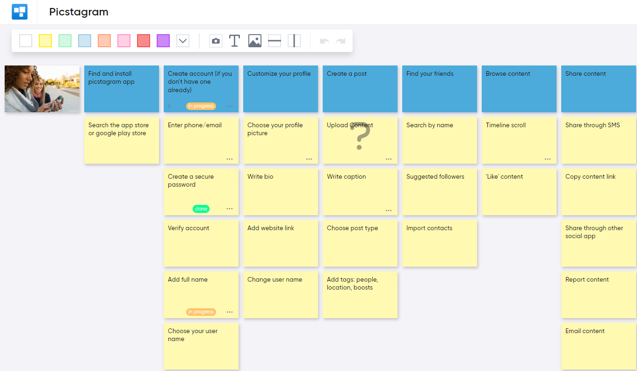Select the 'Add website link' note
Image resolution: width=637 pixels, height=371 pixels.
click(x=281, y=243)
